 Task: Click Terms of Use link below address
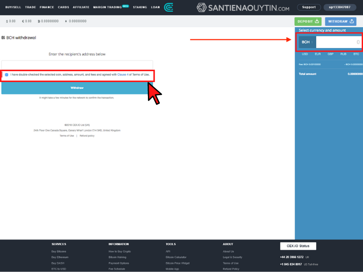pyautogui.click(x=67, y=136)
